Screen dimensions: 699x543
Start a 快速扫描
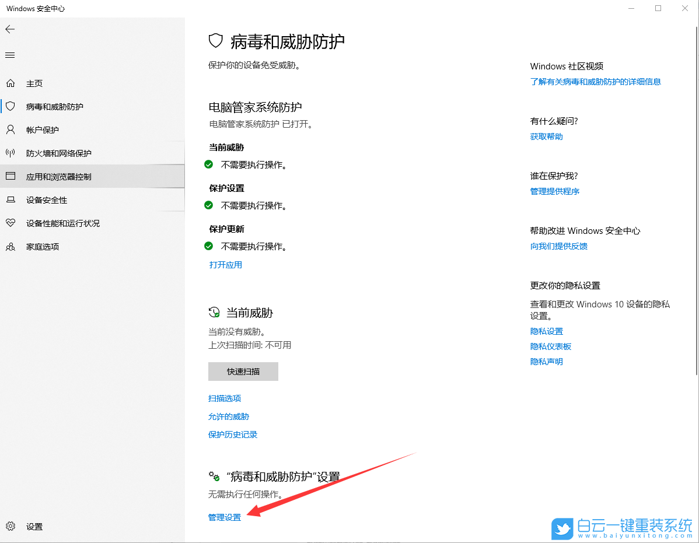point(243,372)
